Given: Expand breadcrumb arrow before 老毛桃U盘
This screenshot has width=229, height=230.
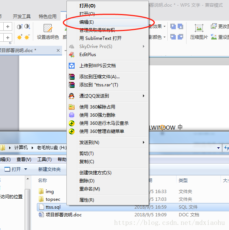Looking at the screenshot, I should pyautogui.click(x=33, y=148).
